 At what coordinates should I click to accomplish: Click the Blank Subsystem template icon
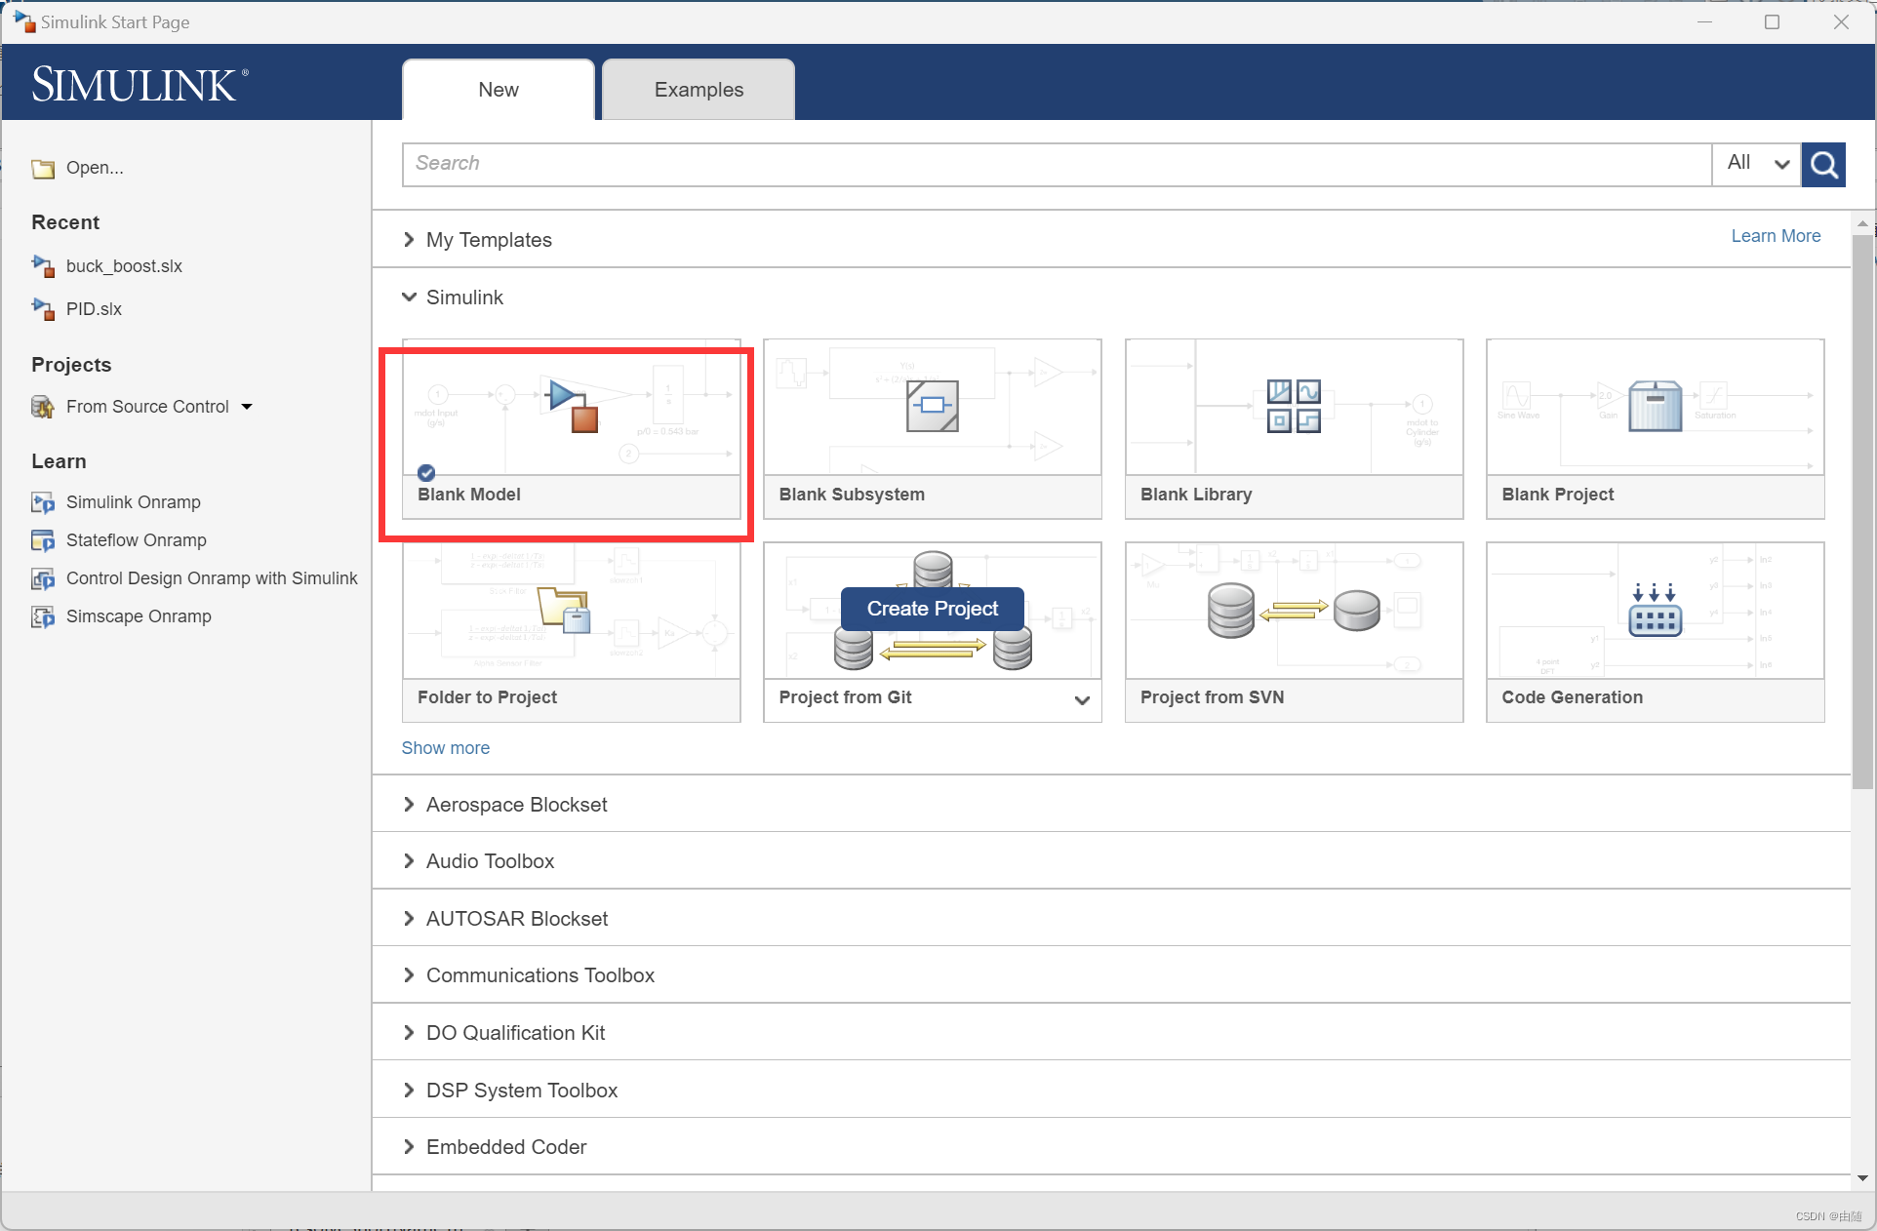point(932,406)
